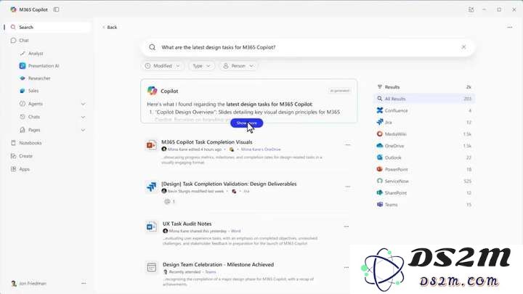This screenshot has height=294, width=523.
Task: More options for Design Team Celebration result
Action: (x=346, y=267)
